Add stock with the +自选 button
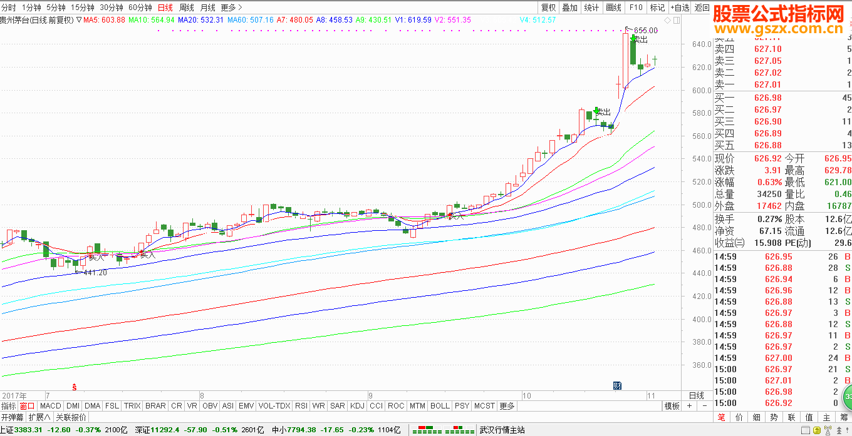Viewport: 852px width, 436px height. click(680, 8)
